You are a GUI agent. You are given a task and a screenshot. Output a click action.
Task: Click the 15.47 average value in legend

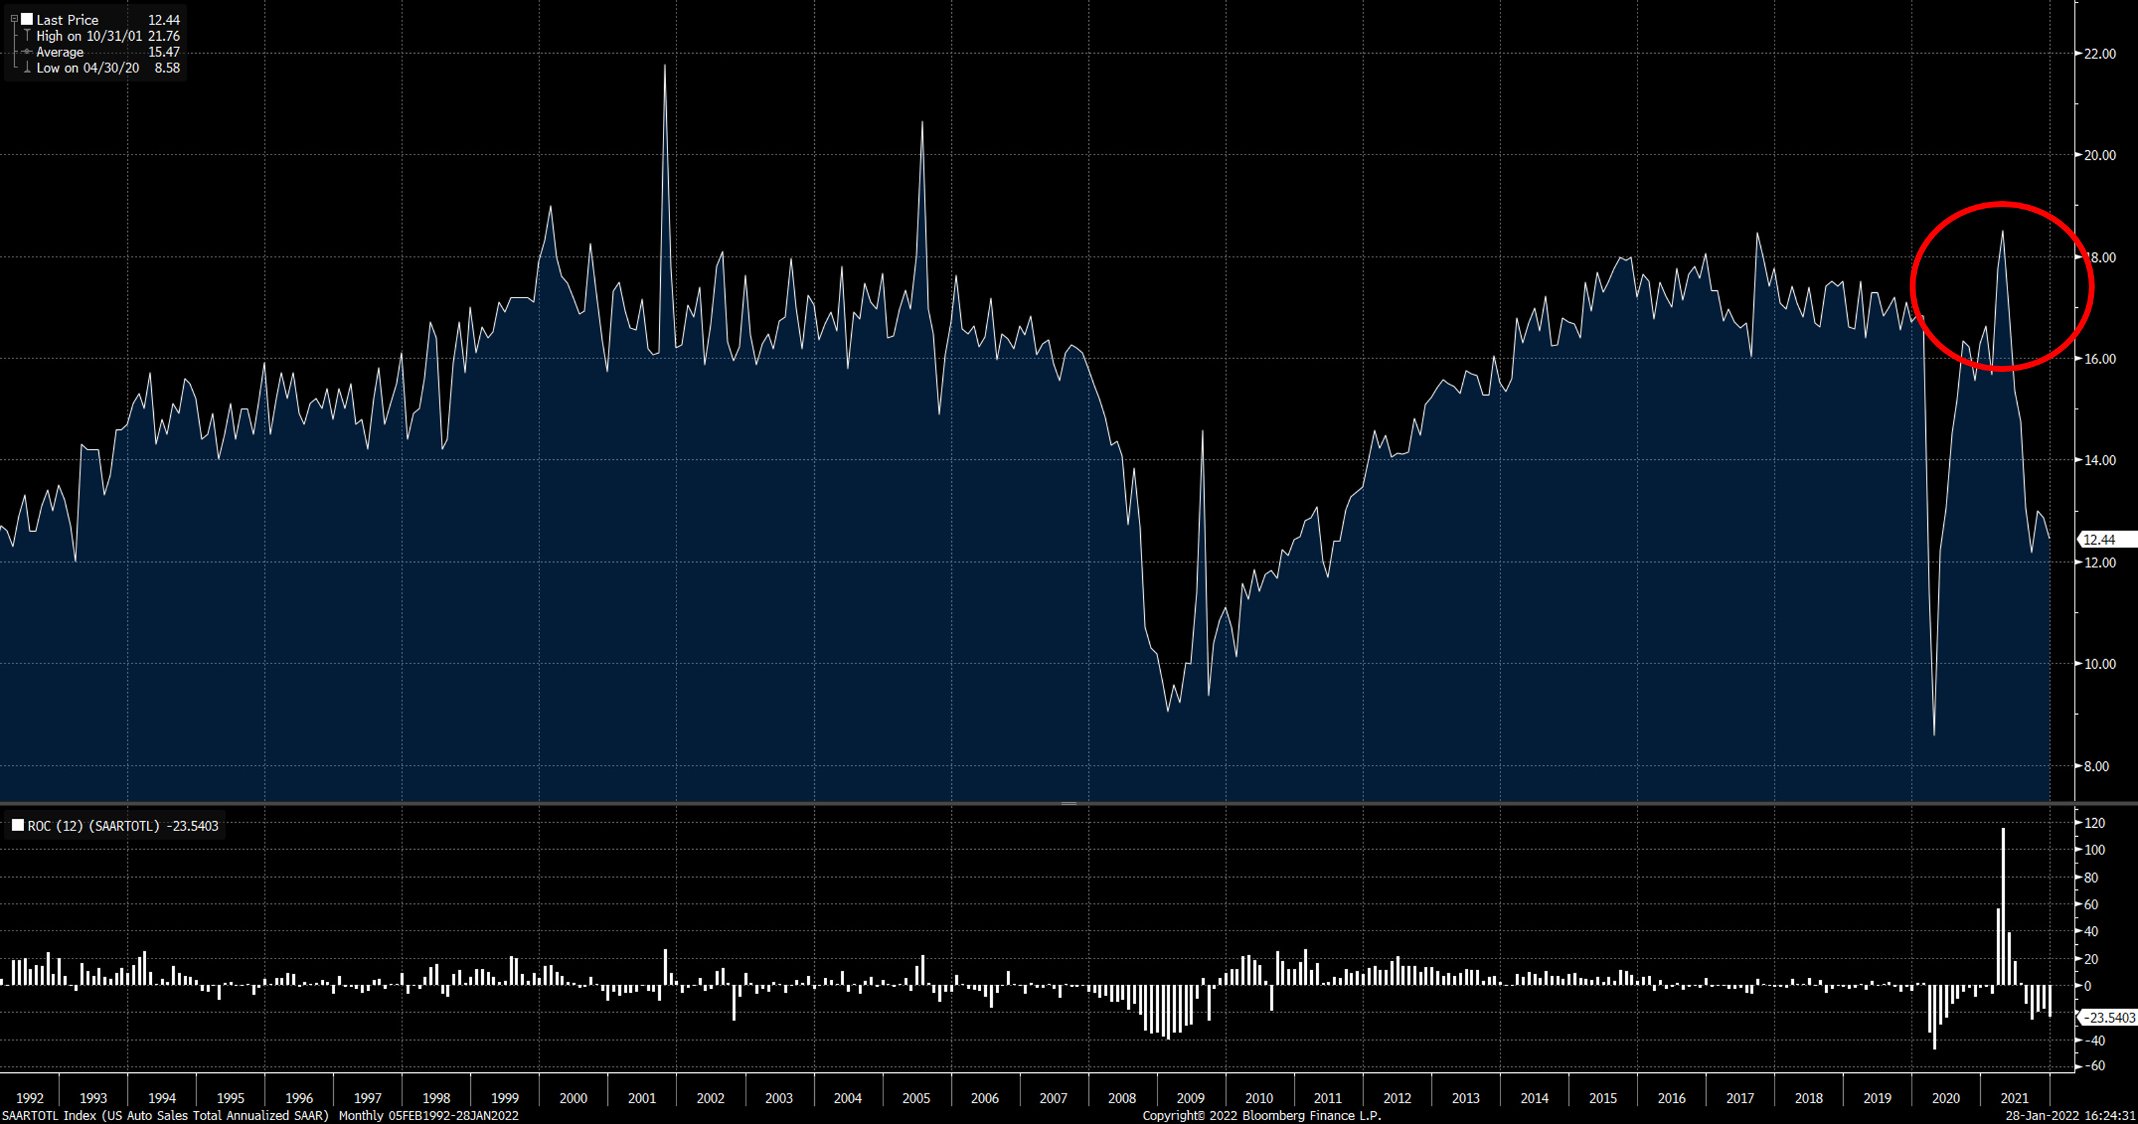coord(164,52)
